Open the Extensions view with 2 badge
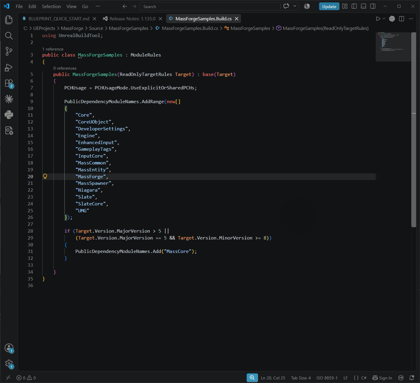The width and height of the screenshot is (420, 383). [9, 83]
